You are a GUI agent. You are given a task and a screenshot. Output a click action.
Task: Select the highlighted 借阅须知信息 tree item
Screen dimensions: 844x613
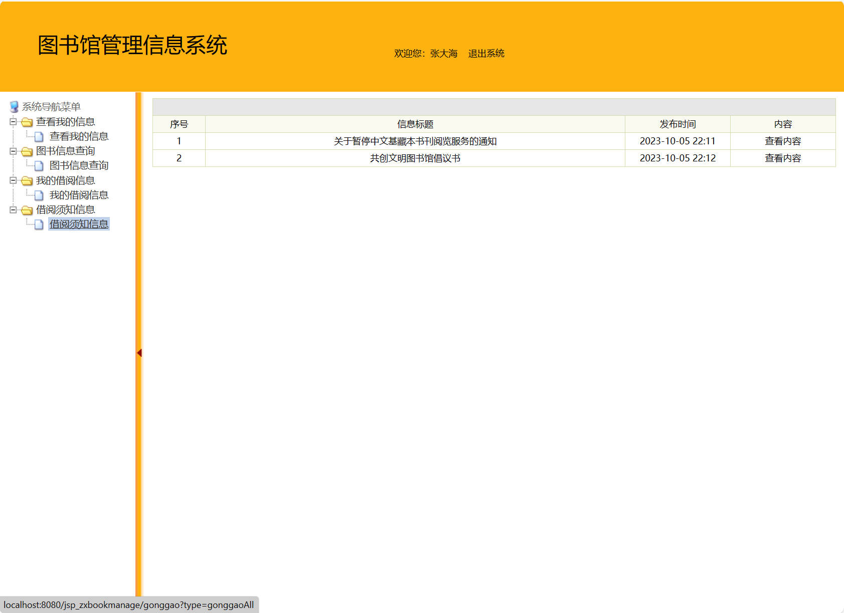79,225
